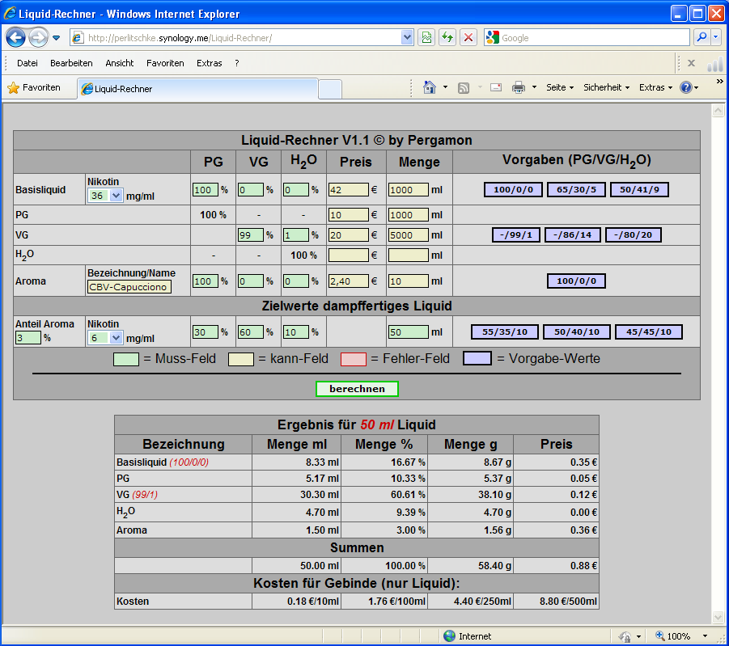Image resolution: width=729 pixels, height=646 pixels.
Task: Toggle the Compatibility View icon
Action: [x=426, y=38]
